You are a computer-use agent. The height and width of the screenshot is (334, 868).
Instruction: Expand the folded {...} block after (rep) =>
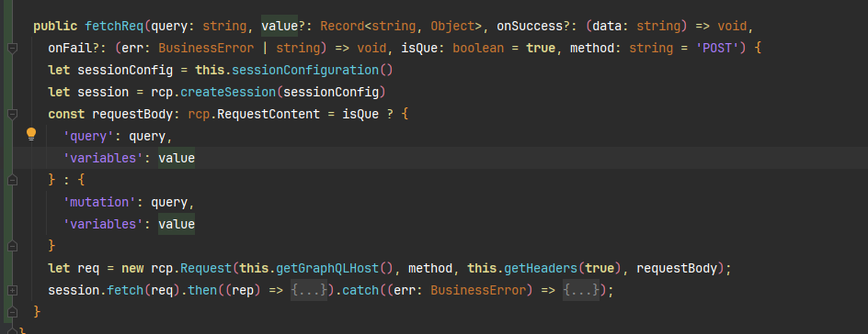[x=309, y=290]
